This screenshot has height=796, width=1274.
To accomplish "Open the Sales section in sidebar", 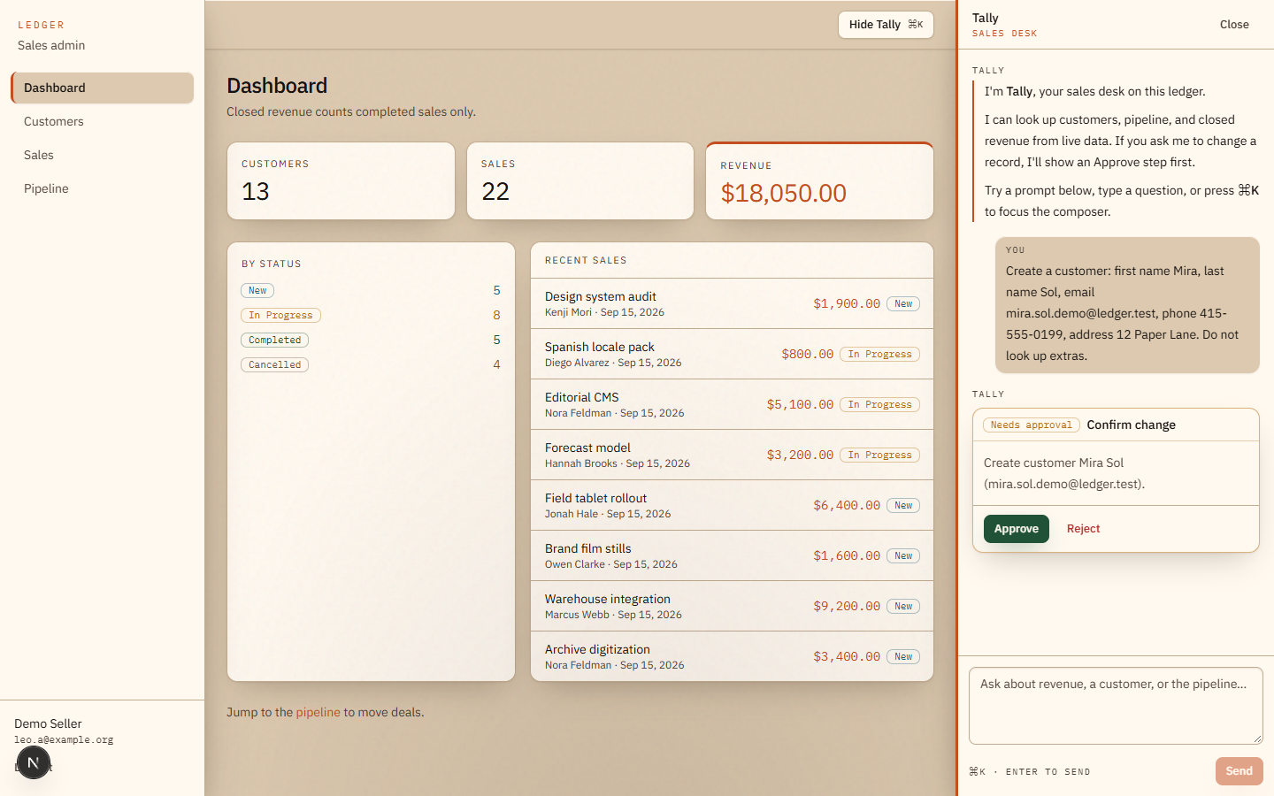I will coord(103,155).
